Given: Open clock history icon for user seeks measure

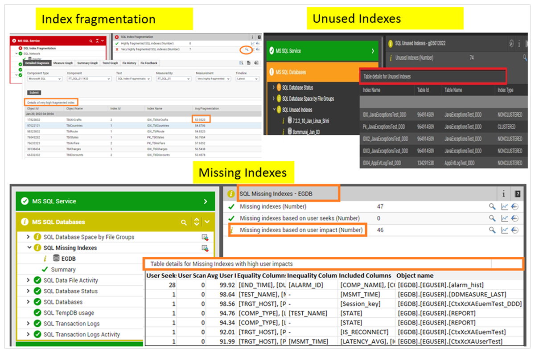Looking at the screenshot, I should tap(514, 218).
